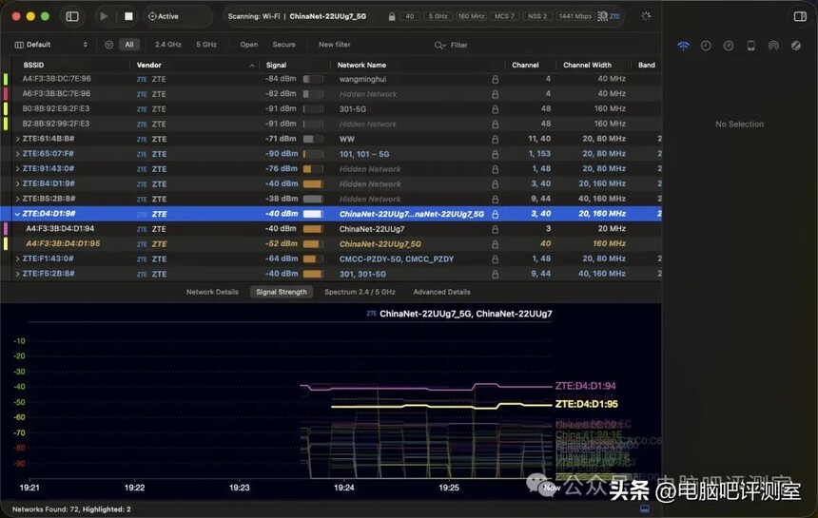The width and height of the screenshot is (818, 518).
Task: Open the device inspector icon
Action: (x=750, y=46)
